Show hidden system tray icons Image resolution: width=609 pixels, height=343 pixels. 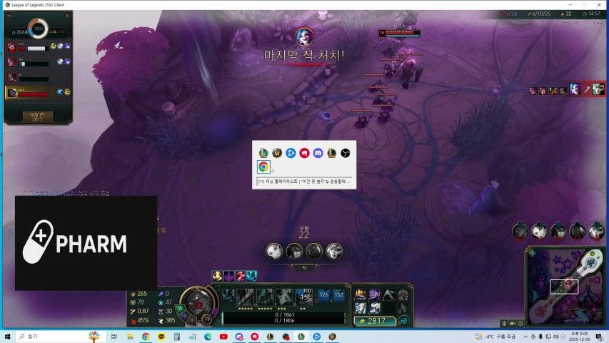tap(525, 337)
